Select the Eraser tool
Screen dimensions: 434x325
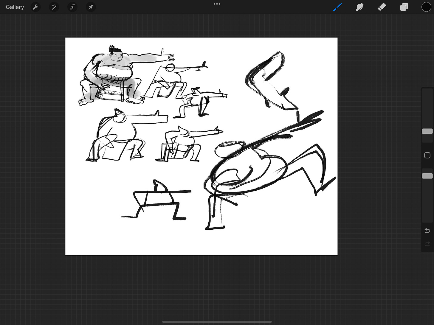tap(382, 7)
